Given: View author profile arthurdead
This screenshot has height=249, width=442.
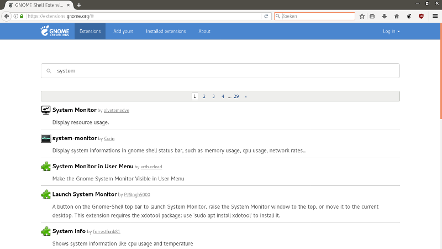Looking at the screenshot, I should click(151, 167).
